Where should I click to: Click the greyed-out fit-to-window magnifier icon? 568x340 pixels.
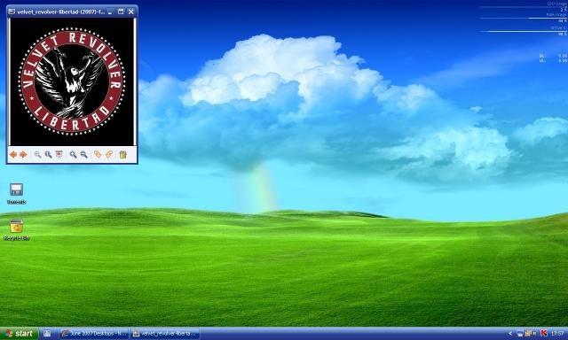(37, 155)
